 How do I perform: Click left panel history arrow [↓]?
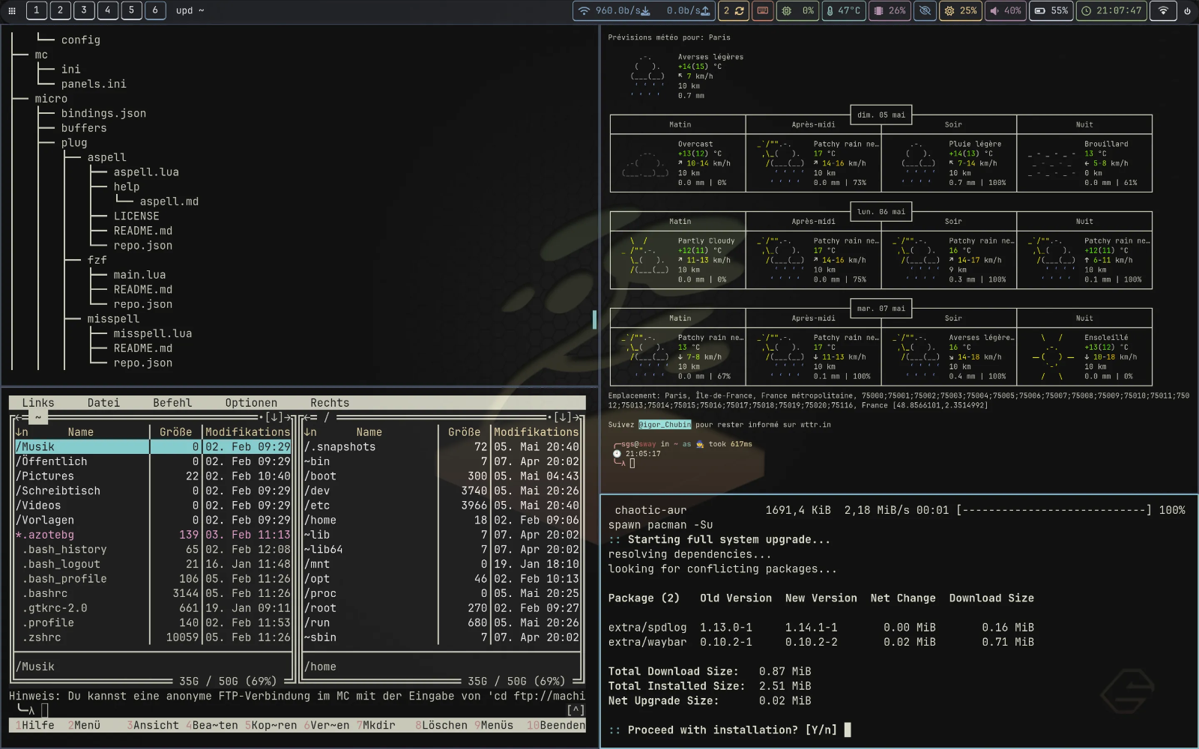click(x=274, y=417)
